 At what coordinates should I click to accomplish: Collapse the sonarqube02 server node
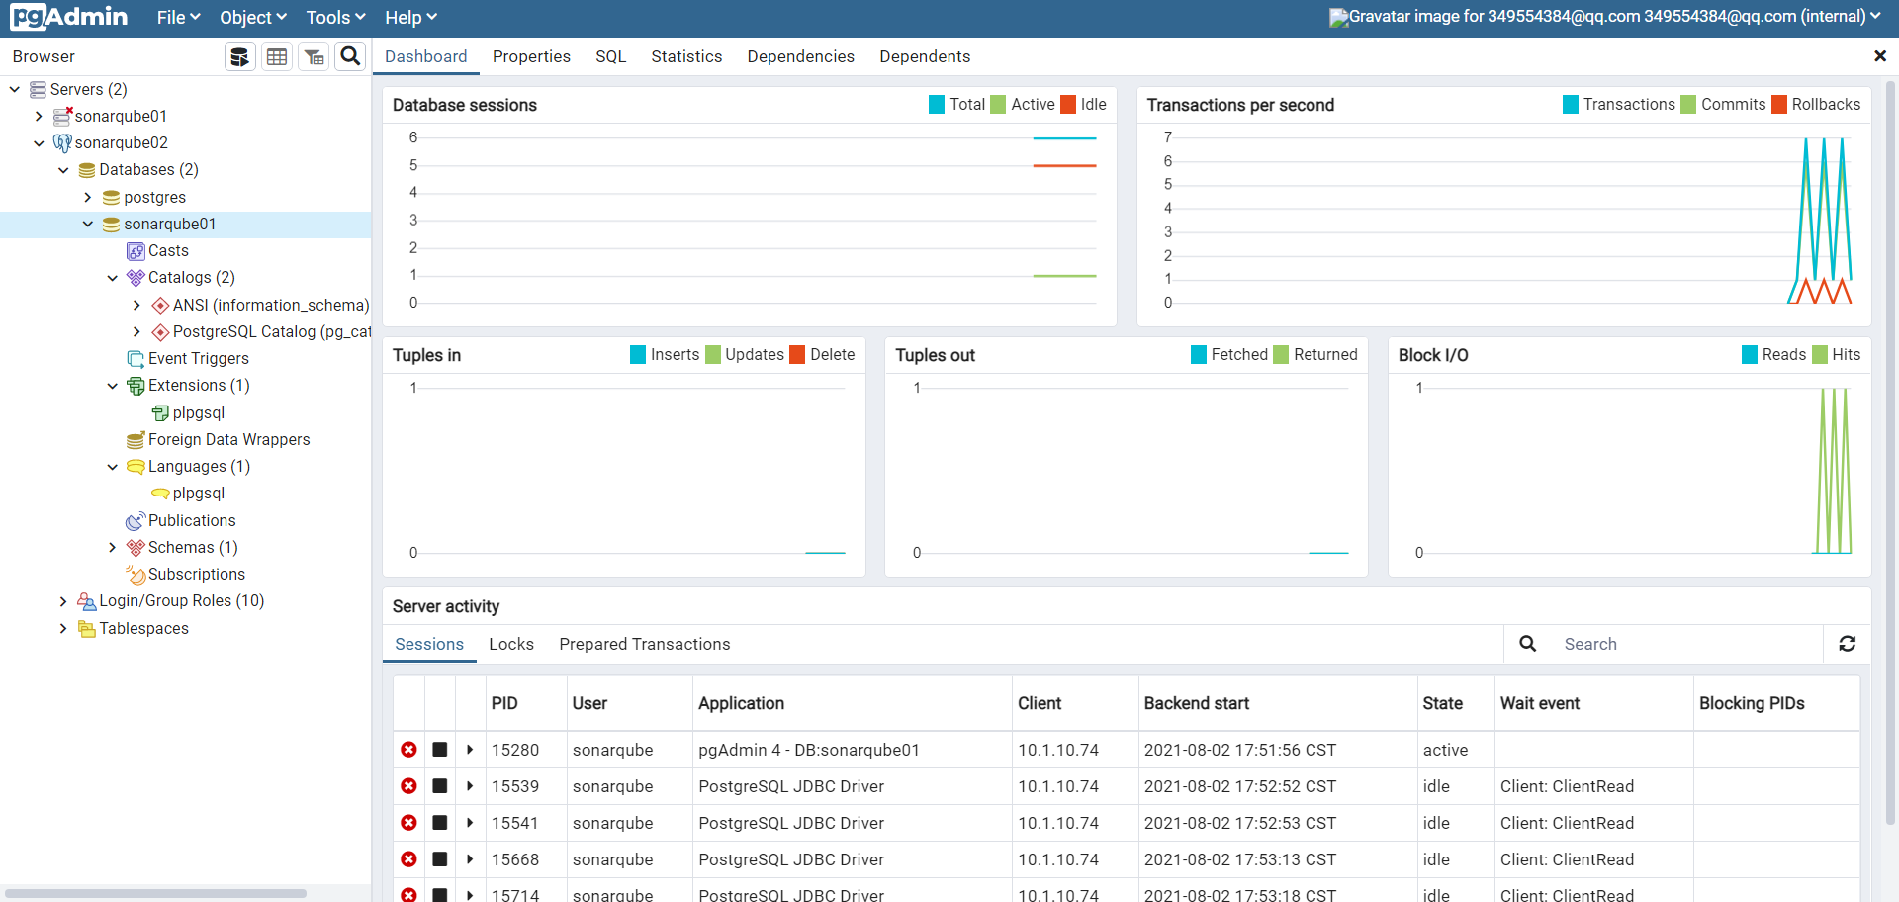(40, 143)
